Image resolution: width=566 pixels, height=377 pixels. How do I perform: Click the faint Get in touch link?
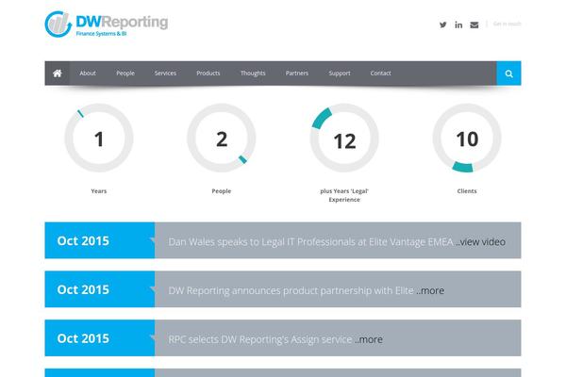(x=507, y=24)
